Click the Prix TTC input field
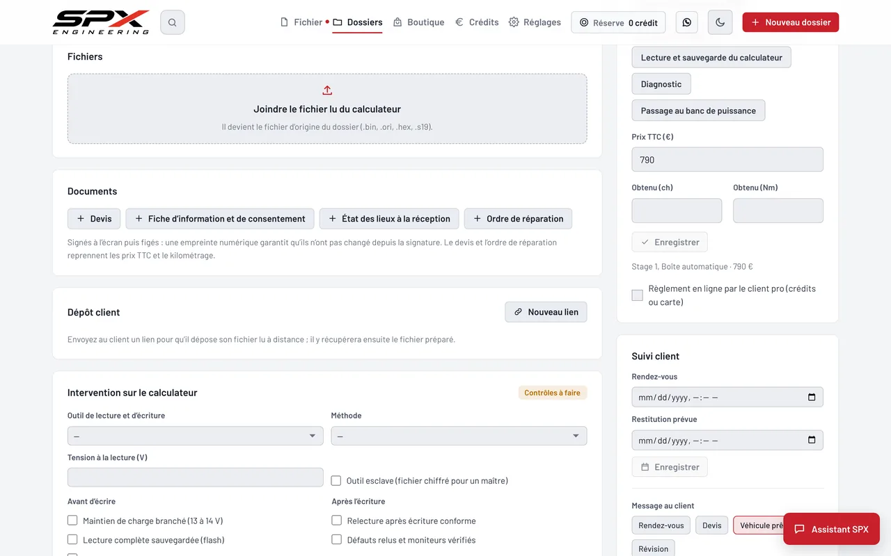The height and width of the screenshot is (556, 891). [x=727, y=159]
